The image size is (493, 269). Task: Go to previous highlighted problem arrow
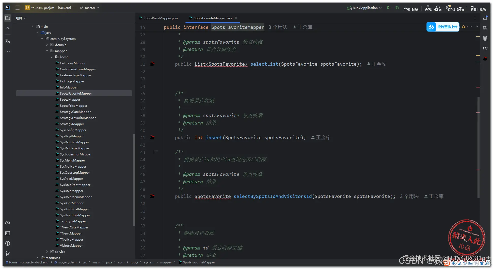point(471,27)
